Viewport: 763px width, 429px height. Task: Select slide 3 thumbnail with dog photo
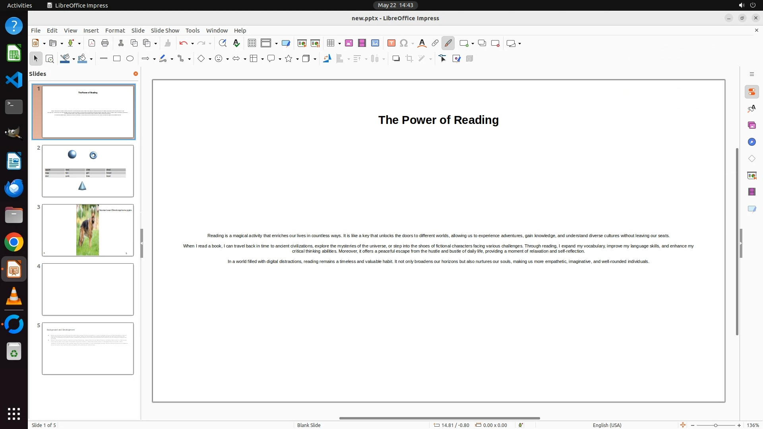point(88,230)
